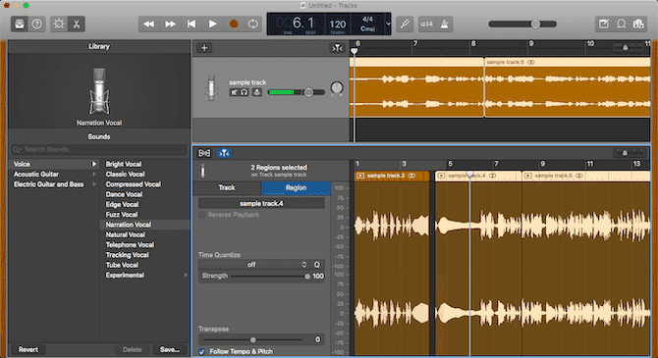Open the Loop Browser button

[621, 24]
